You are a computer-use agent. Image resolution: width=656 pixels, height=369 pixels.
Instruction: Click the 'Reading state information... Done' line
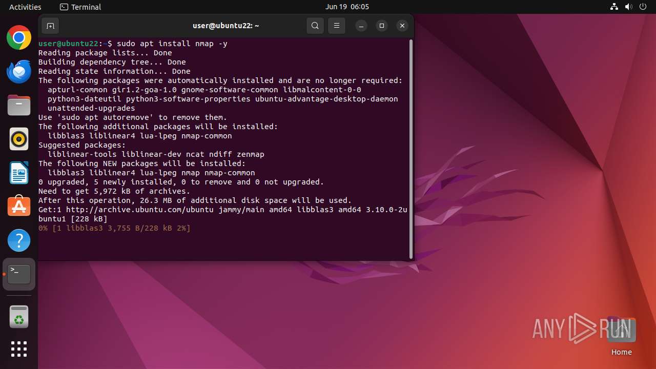click(114, 71)
